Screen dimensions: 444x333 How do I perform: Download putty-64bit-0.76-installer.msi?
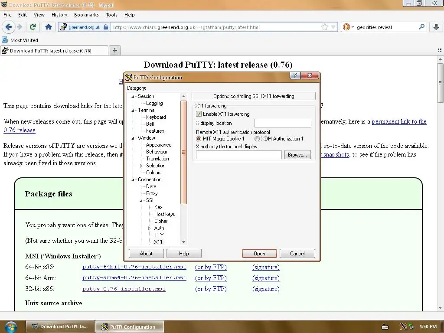pyautogui.click(x=134, y=267)
